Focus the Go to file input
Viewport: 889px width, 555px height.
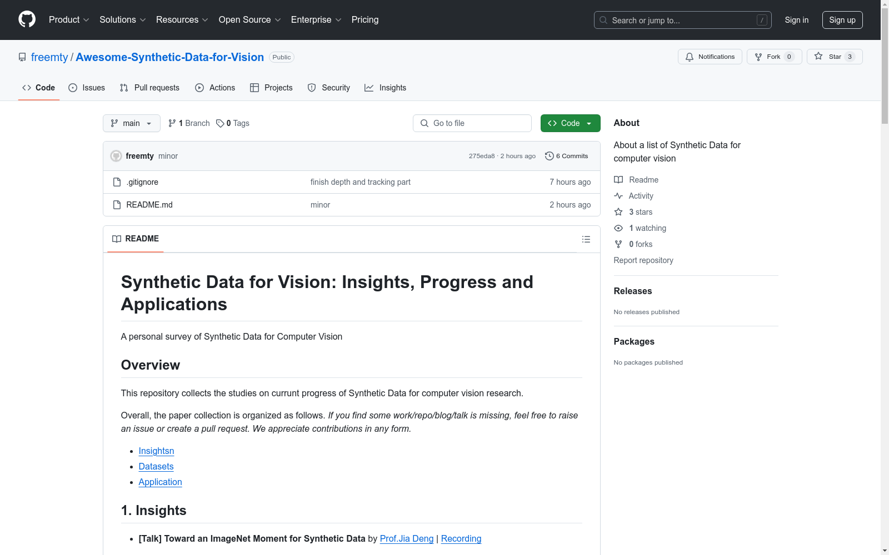[472, 123]
